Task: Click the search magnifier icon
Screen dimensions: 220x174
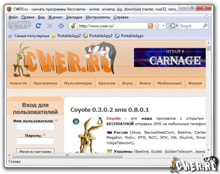Action: pyautogui.click(x=205, y=26)
